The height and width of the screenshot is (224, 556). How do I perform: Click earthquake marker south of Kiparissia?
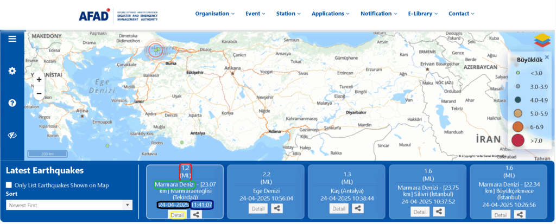point(107,146)
